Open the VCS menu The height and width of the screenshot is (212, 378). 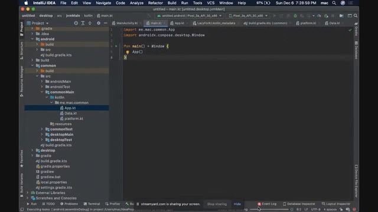(x=211, y=3)
